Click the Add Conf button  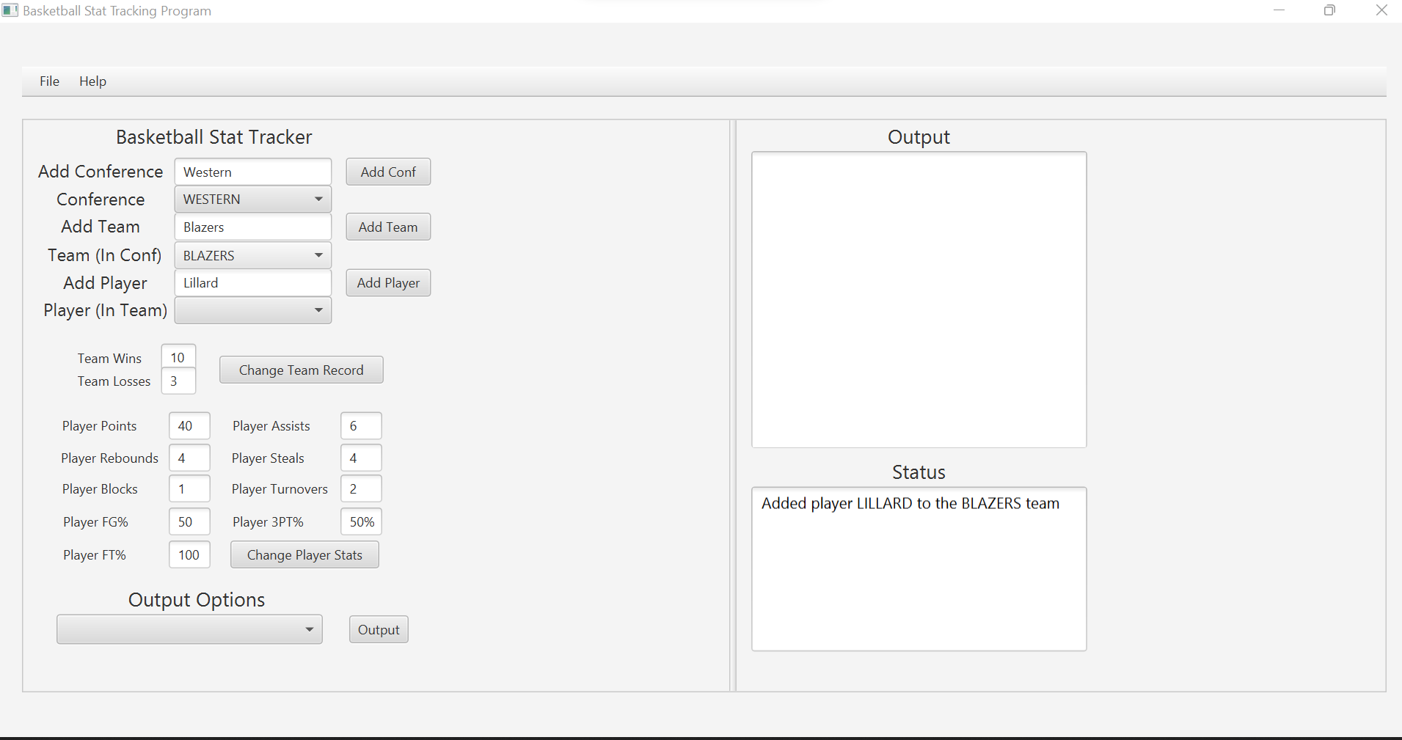[x=387, y=171]
